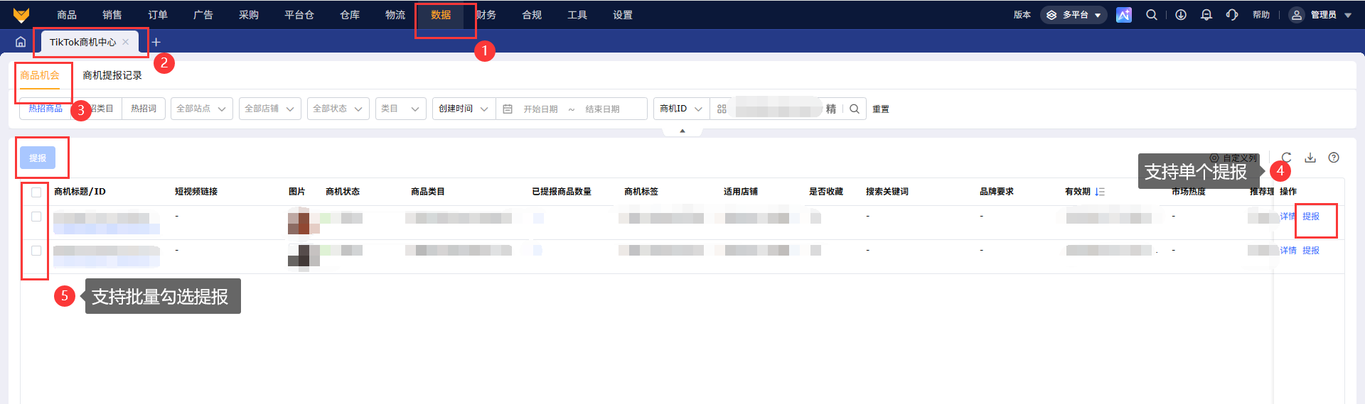Click the calendar icon in date range
The height and width of the screenshot is (404, 1365).
point(508,109)
